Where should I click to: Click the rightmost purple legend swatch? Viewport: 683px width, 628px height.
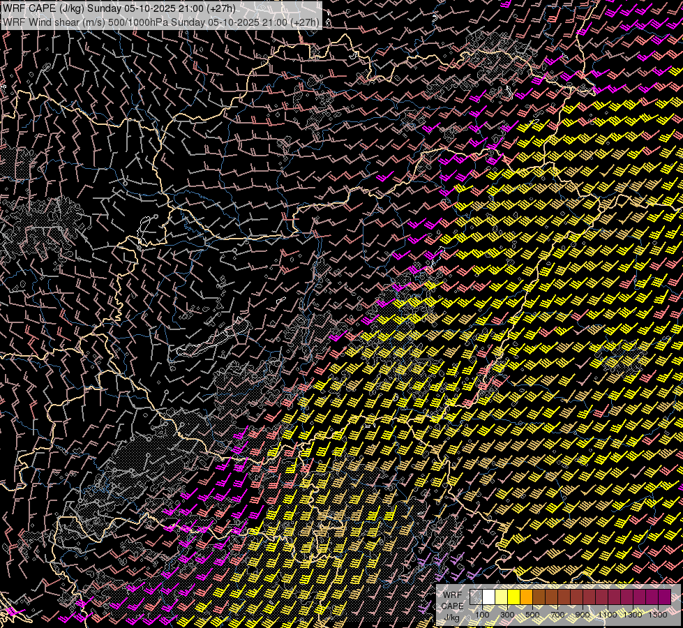(664, 597)
